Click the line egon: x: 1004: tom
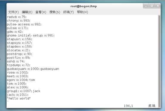 21,80
